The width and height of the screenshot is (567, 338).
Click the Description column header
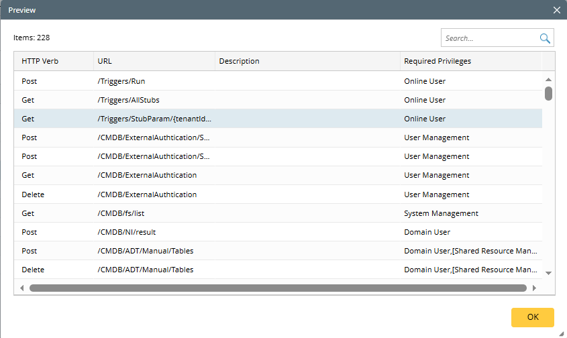coord(307,61)
